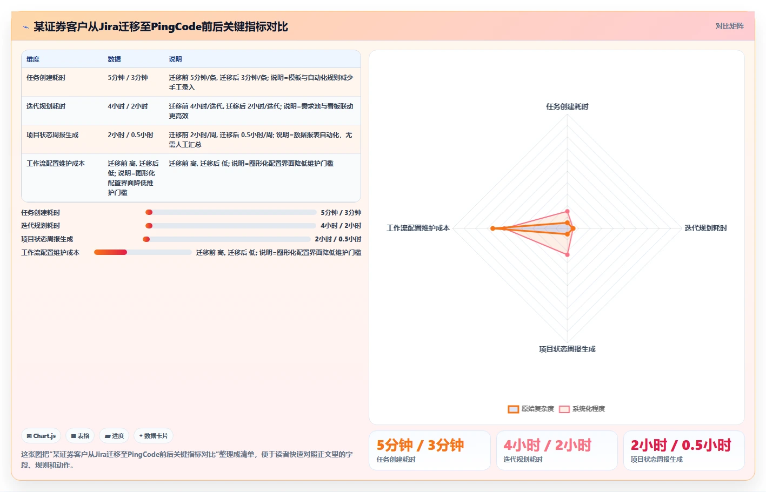766x492 pixels.
Task: Click the Chart.js tag chip
Action: click(x=41, y=436)
